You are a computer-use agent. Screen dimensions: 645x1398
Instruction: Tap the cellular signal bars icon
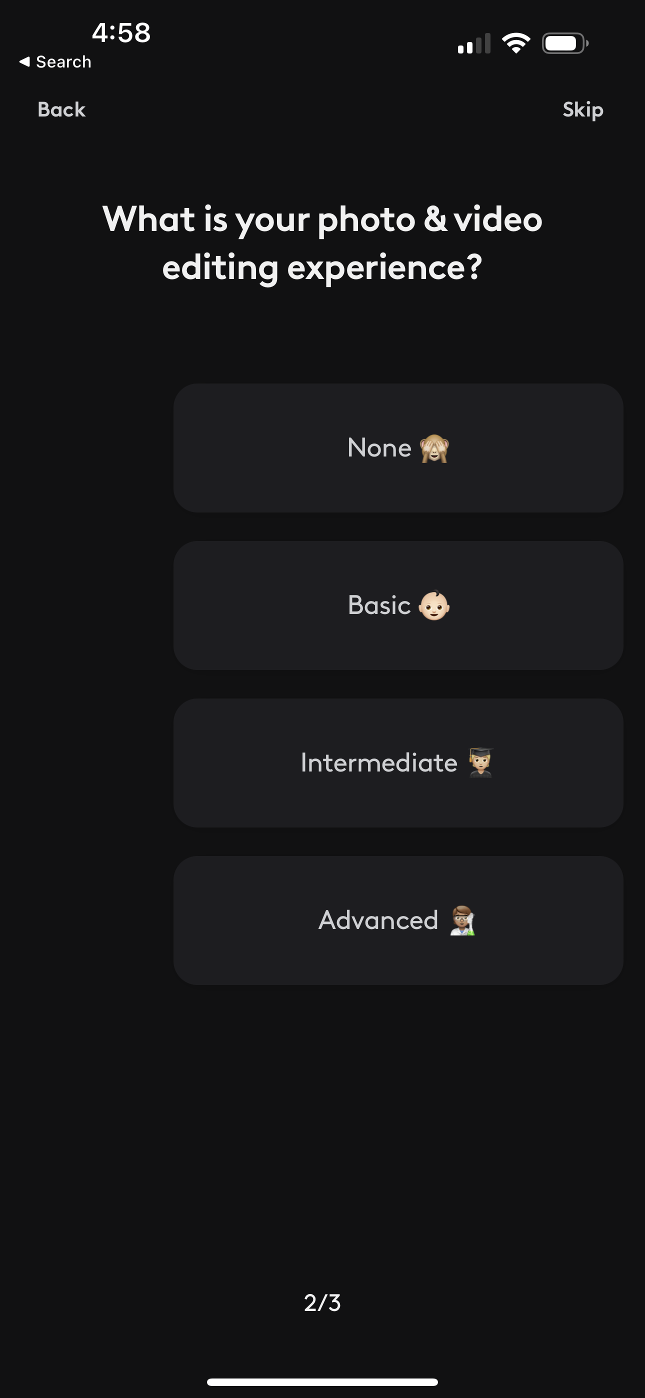pyautogui.click(x=474, y=43)
